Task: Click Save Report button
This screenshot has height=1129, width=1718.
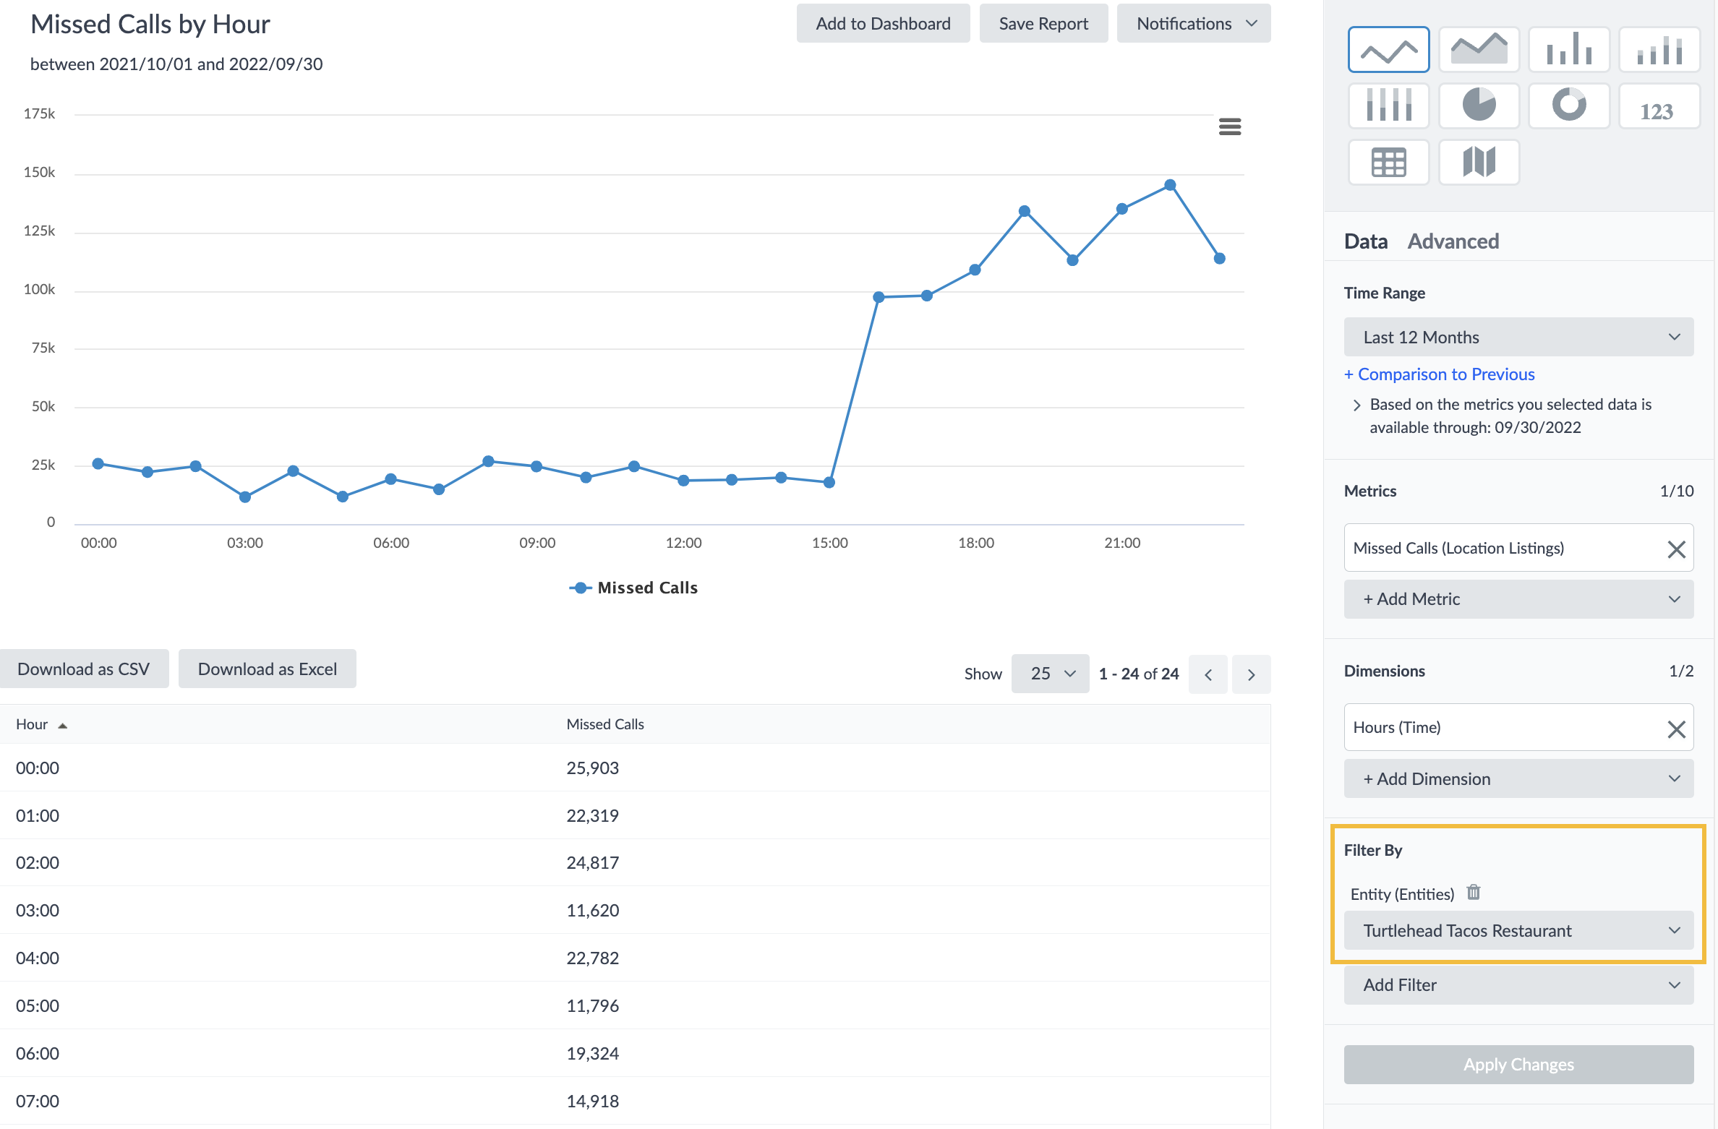Action: tap(1043, 24)
